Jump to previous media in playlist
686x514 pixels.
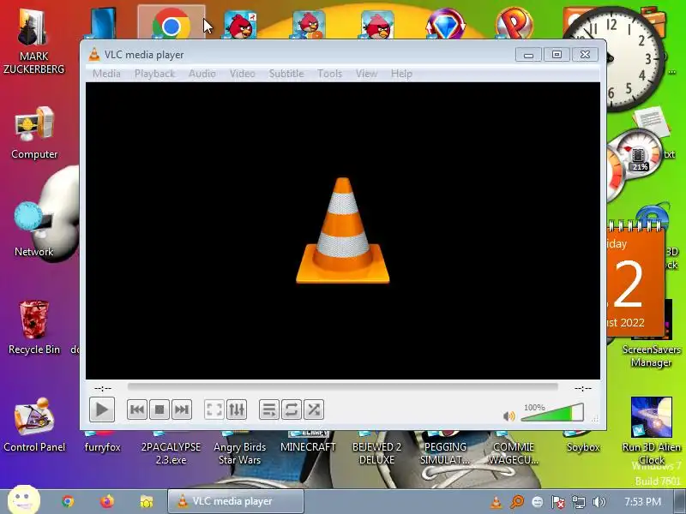pos(137,409)
